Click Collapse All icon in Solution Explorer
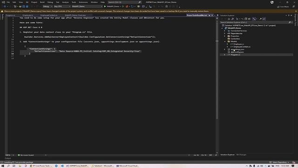The image size is (298, 168). [x=246, y=19]
